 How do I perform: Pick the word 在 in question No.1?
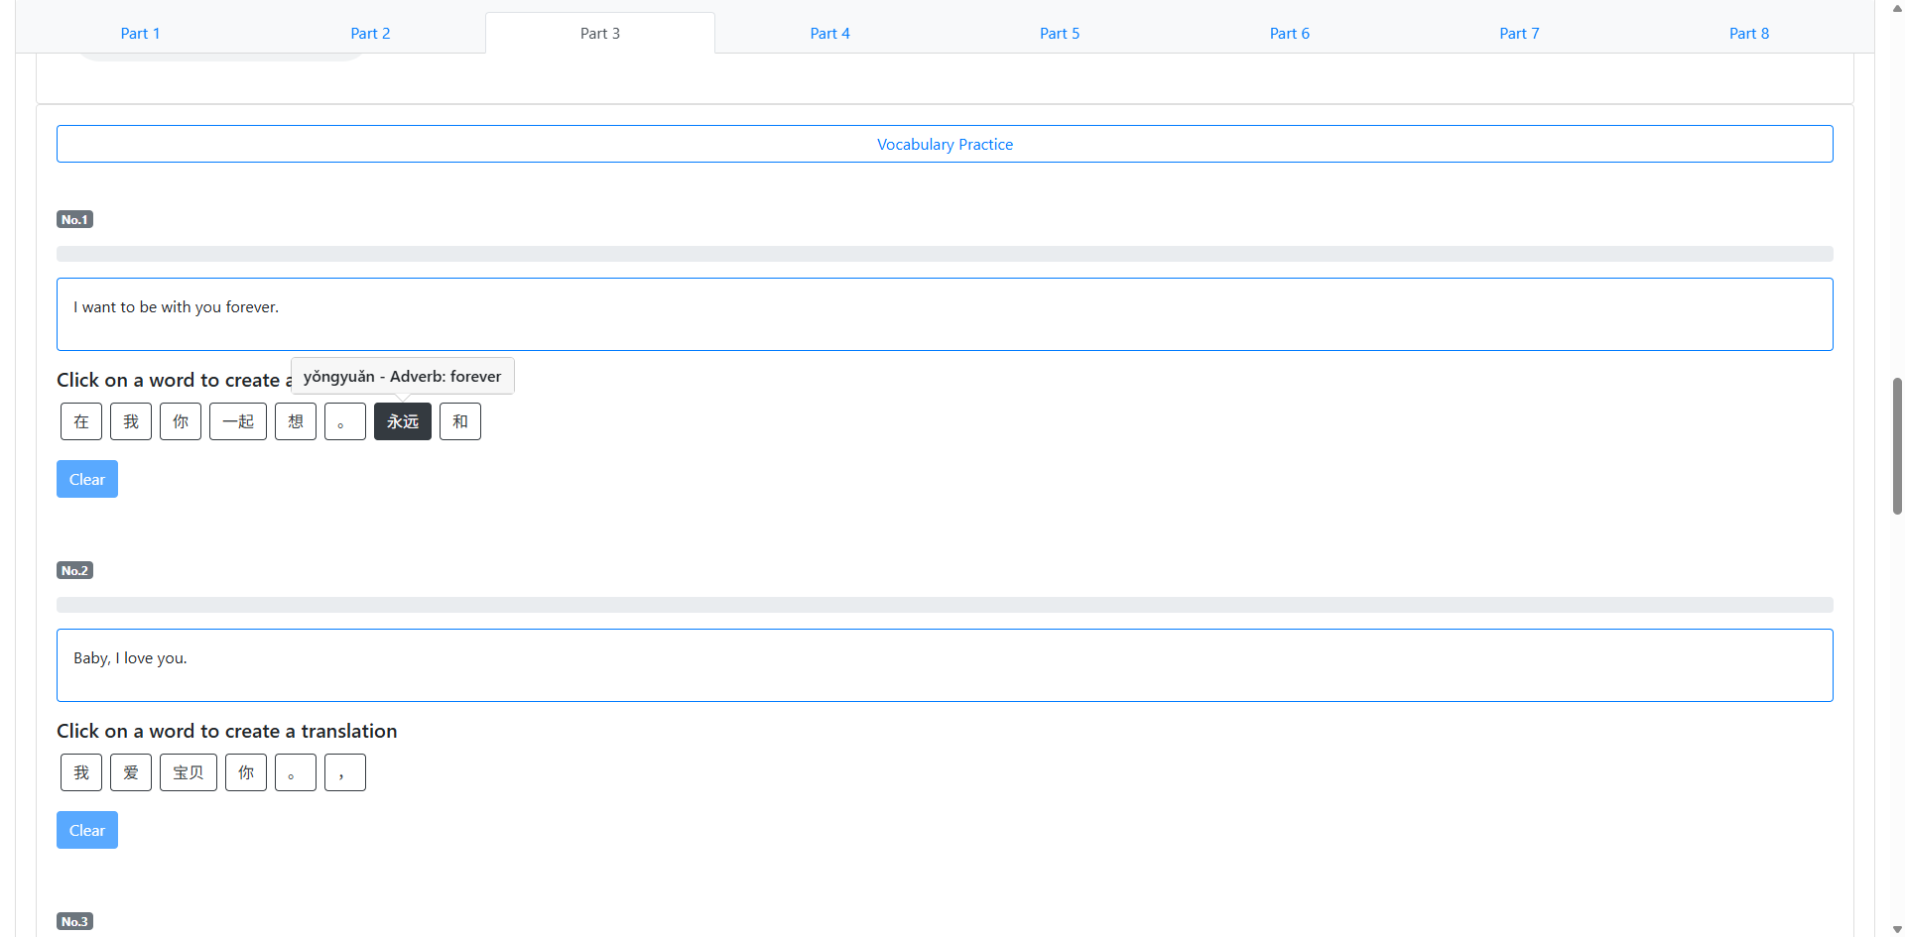click(81, 421)
